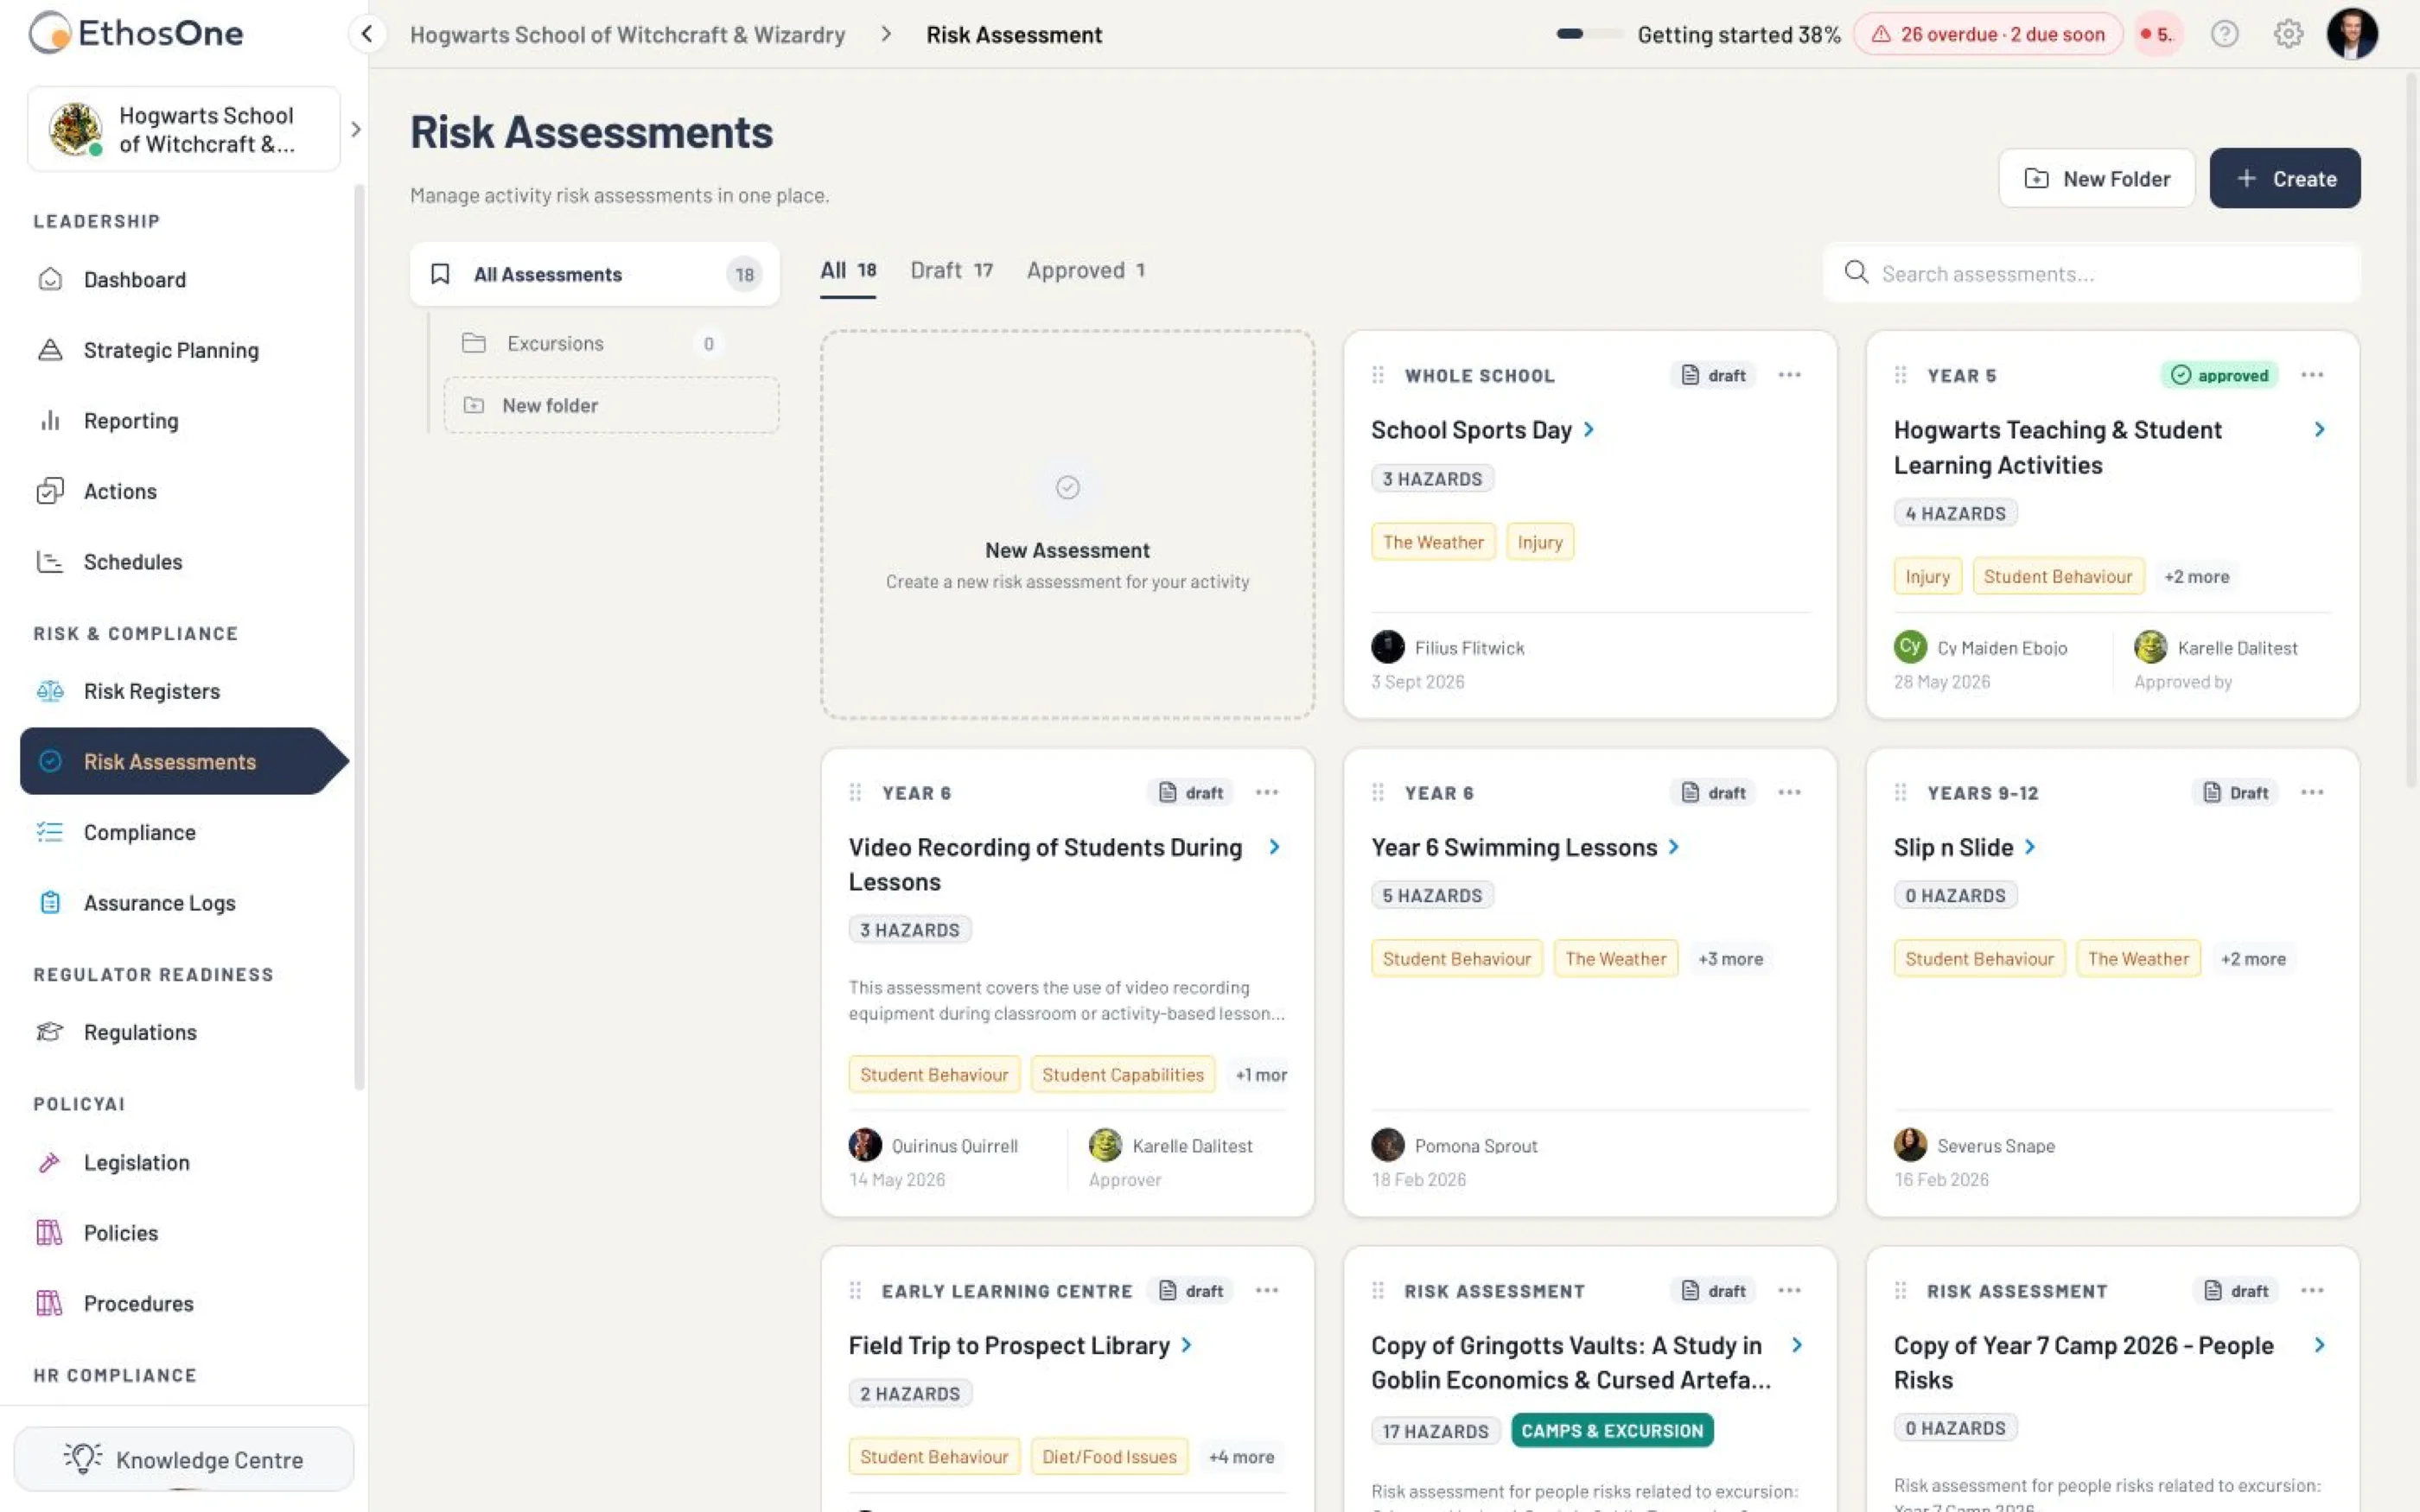Click the Assurance Logs clipboard icon
Screen dimensions: 2420x1512
coord(50,902)
